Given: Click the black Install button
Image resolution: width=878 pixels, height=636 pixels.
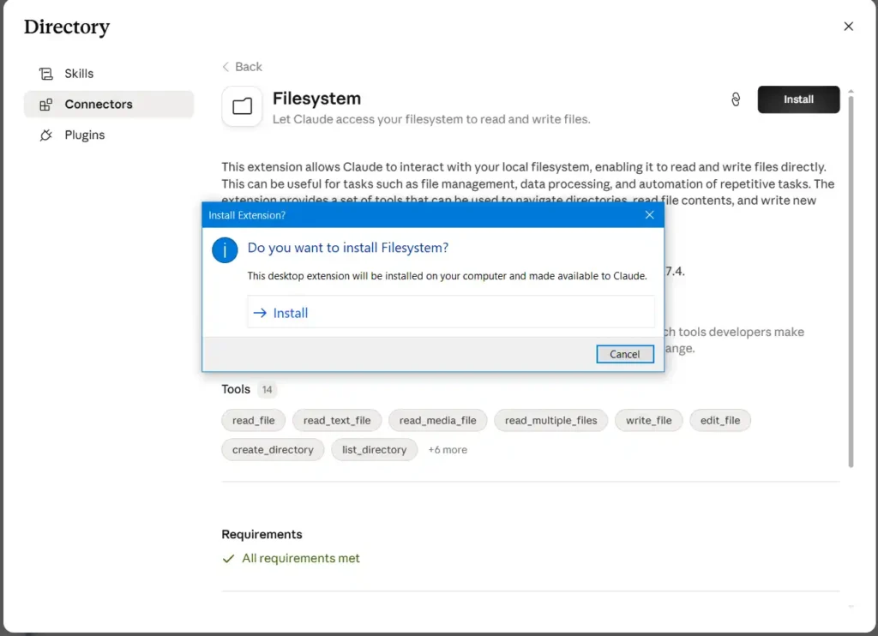Looking at the screenshot, I should 798,99.
